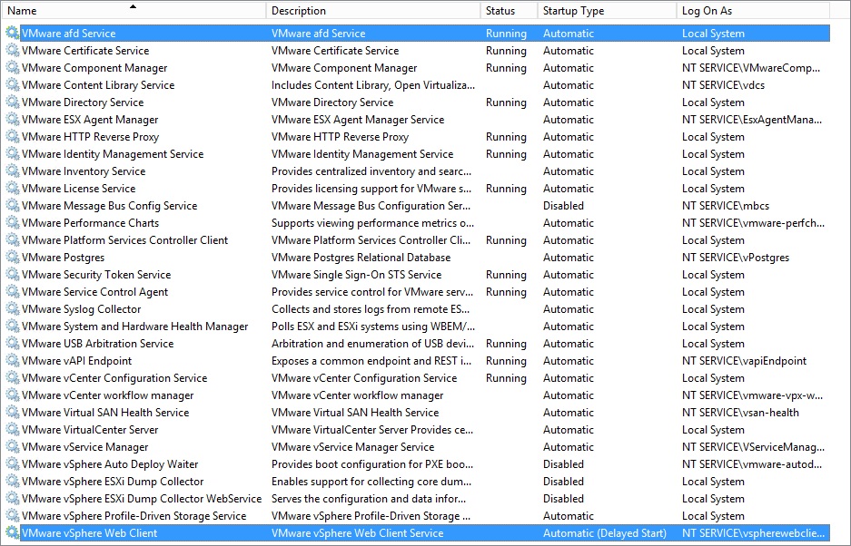
Task: Select the VMware Postgres Relational Database description
Action: click(361, 258)
